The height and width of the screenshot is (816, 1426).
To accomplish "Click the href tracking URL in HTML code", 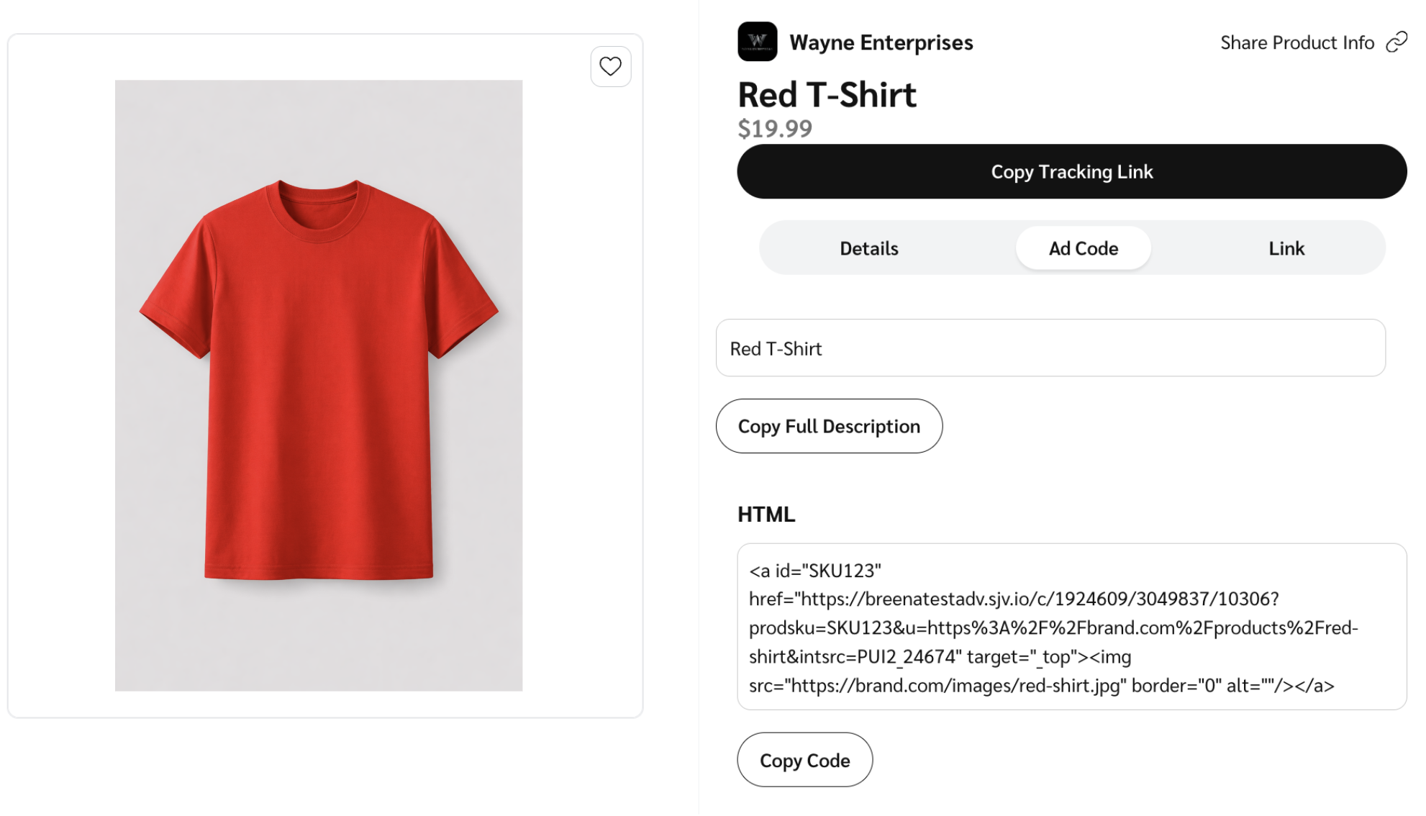I will coord(1014,599).
